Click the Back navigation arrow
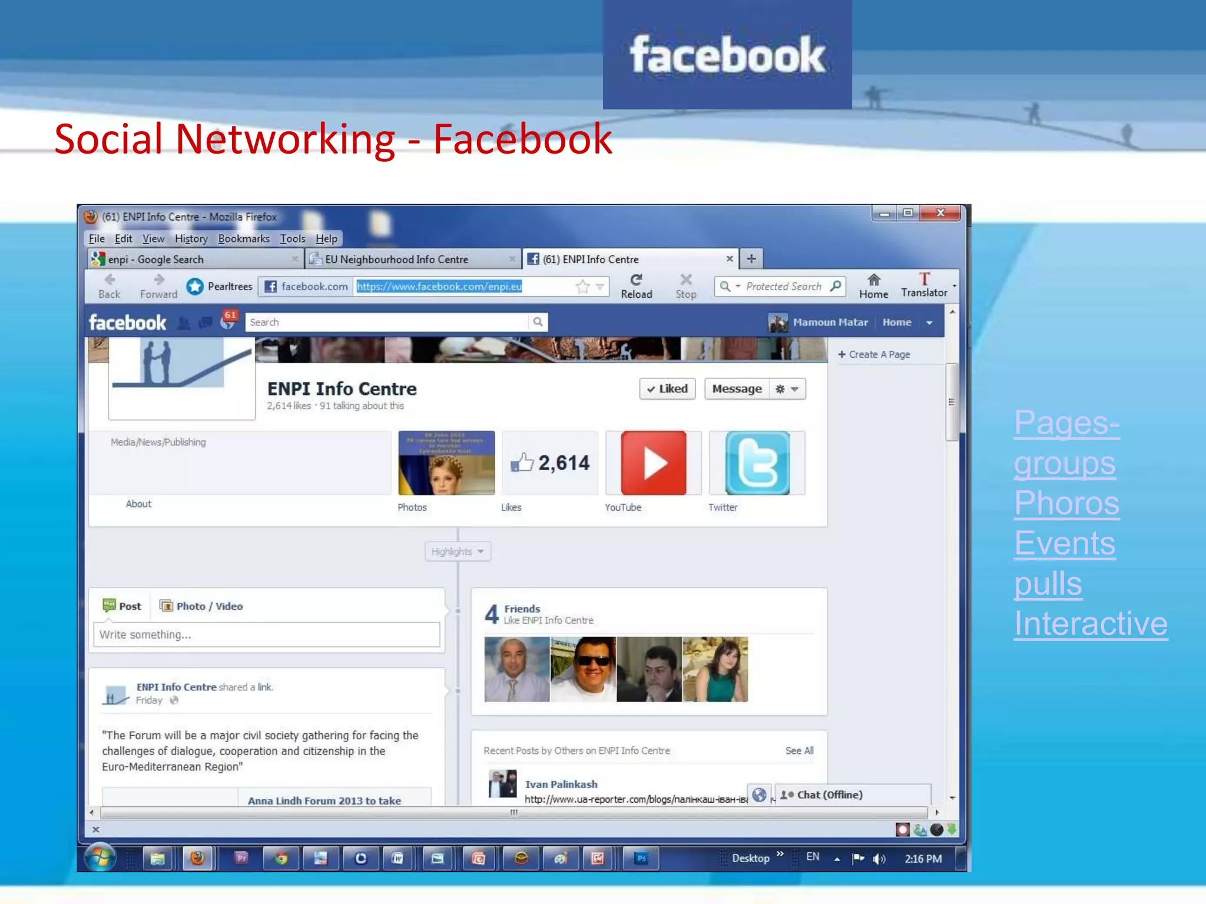The height and width of the screenshot is (904, 1206). tap(110, 280)
